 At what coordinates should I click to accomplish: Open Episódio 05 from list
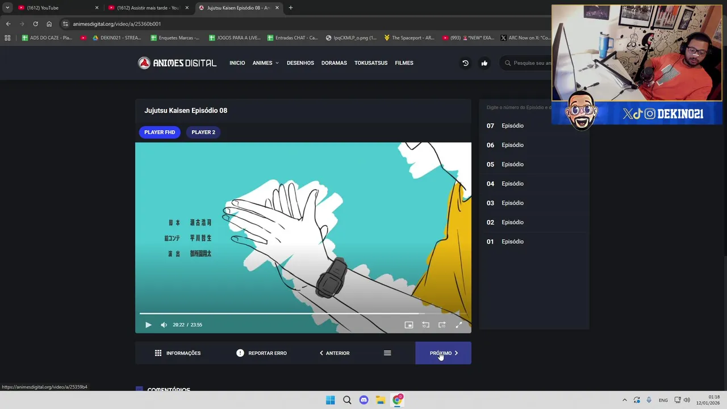click(x=534, y=164)
